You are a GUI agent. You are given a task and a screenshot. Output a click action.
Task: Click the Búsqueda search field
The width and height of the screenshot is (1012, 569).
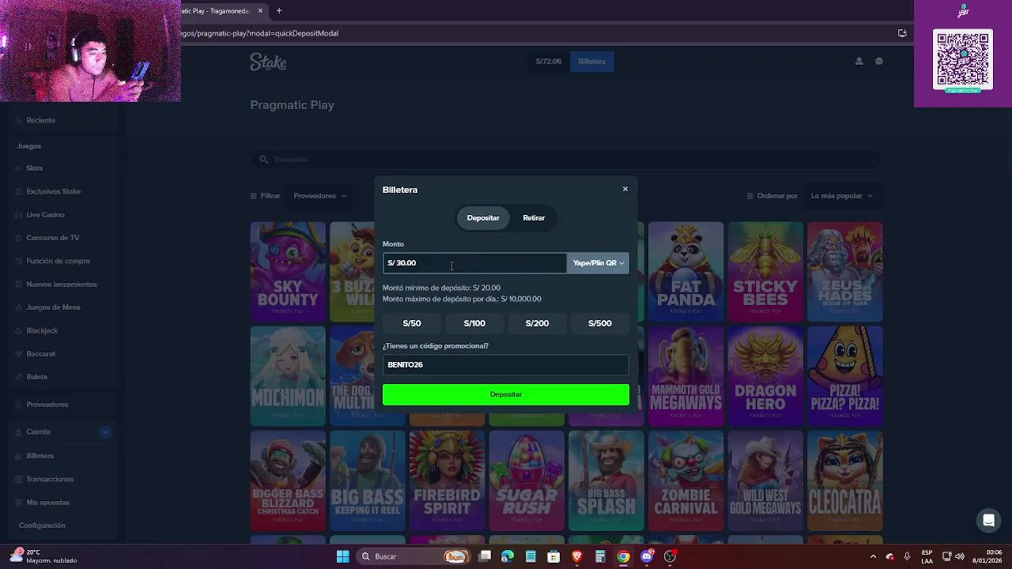click(566, 160)
